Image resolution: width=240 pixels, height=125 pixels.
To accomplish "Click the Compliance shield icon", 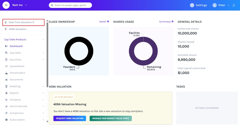I will click(x=6, y=113).
